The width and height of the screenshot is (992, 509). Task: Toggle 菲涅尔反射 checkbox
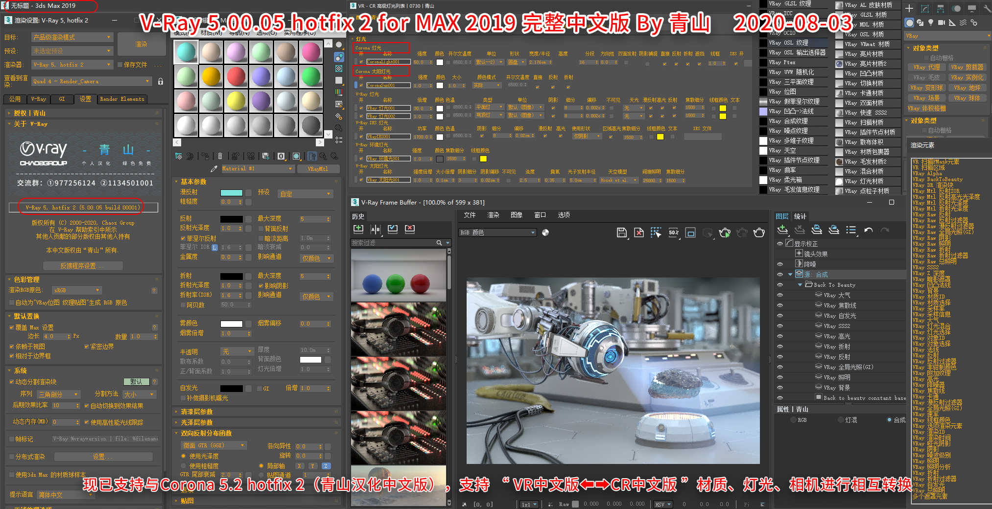click(x=183, y=238)
